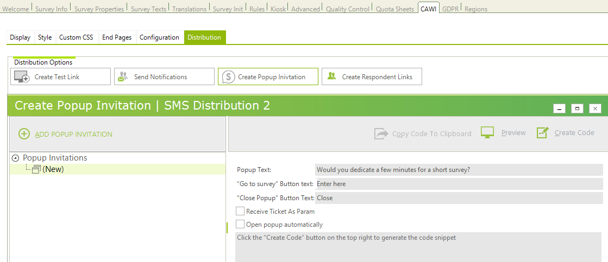Click the Preview monitor icon

[x=487, y=133]
